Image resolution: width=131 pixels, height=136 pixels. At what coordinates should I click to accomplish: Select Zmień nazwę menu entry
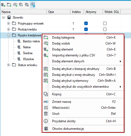pos(83,102)
